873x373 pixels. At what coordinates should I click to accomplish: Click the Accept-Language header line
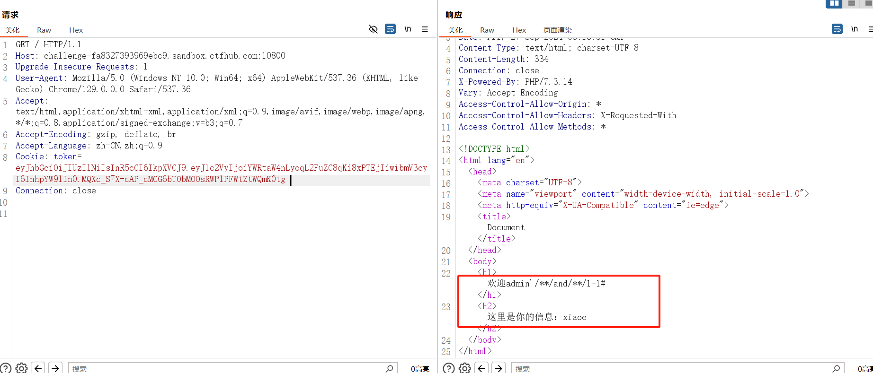pos(89,146)
